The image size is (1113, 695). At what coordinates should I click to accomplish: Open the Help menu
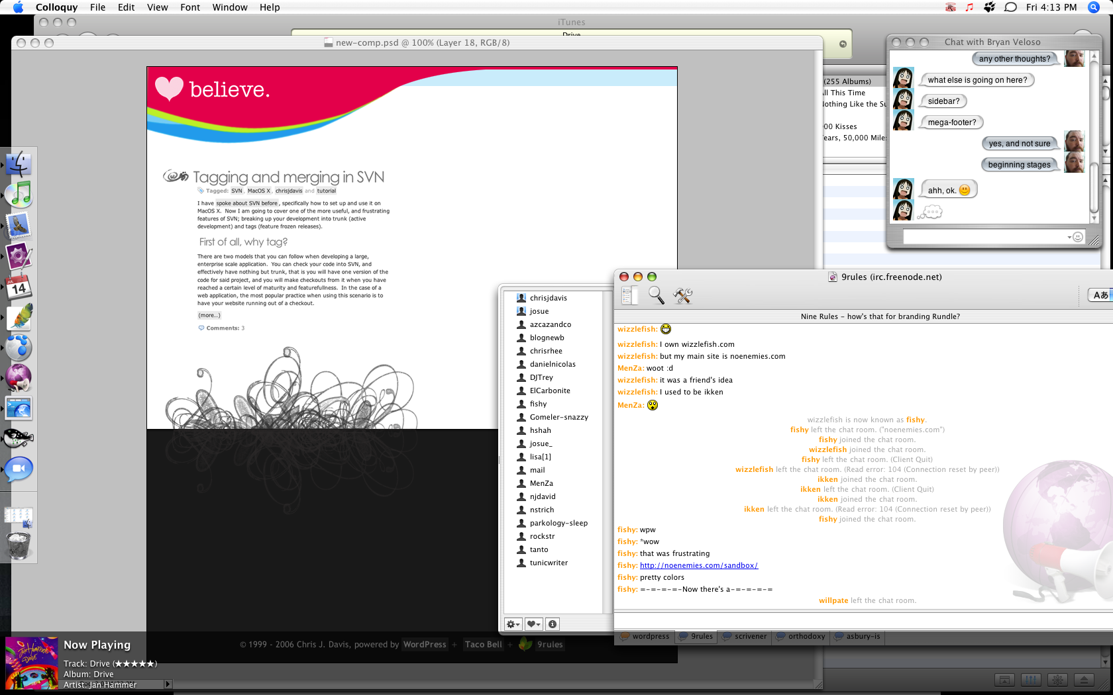point(270,7)
